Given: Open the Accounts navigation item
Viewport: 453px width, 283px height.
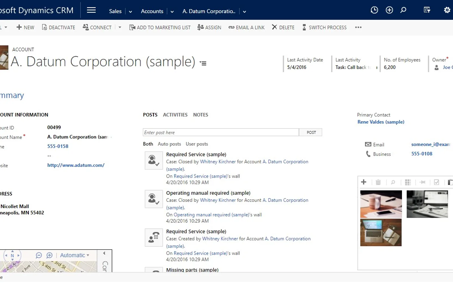Looking at the screenshot, I should (x=152, y=11).
